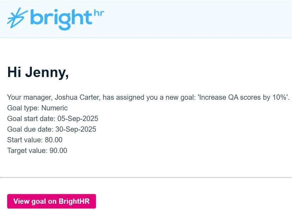This screenshot has width=292, height=213.
Task: Click the start date 05-Sep-2025
Action: tap(78, 119)
